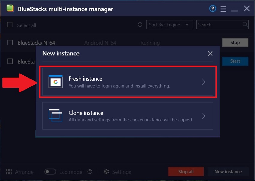Click the Clone instance windows icon

coord(55,116)
